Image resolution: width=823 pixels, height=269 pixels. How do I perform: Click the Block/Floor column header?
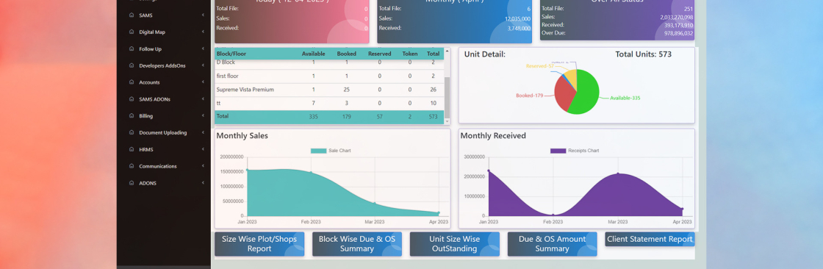(x=231, y=54)
